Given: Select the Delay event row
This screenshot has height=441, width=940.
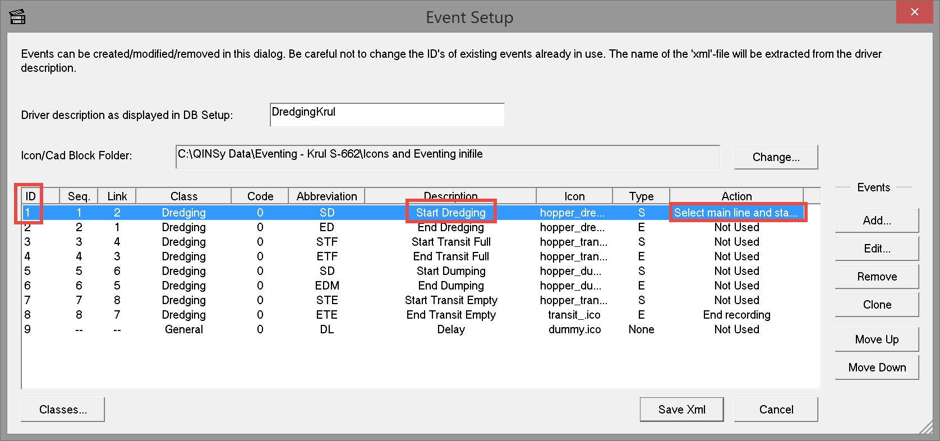Looking at the screenshot, I should pyautogui.click(x=450, y=329).
